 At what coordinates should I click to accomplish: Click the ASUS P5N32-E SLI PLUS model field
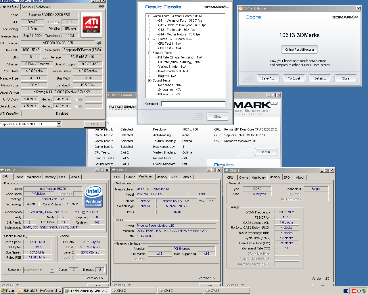(x=162, y=194)
